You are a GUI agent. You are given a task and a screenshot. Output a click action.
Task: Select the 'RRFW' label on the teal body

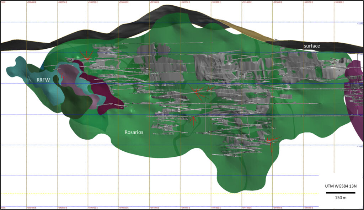pos(43,80)
